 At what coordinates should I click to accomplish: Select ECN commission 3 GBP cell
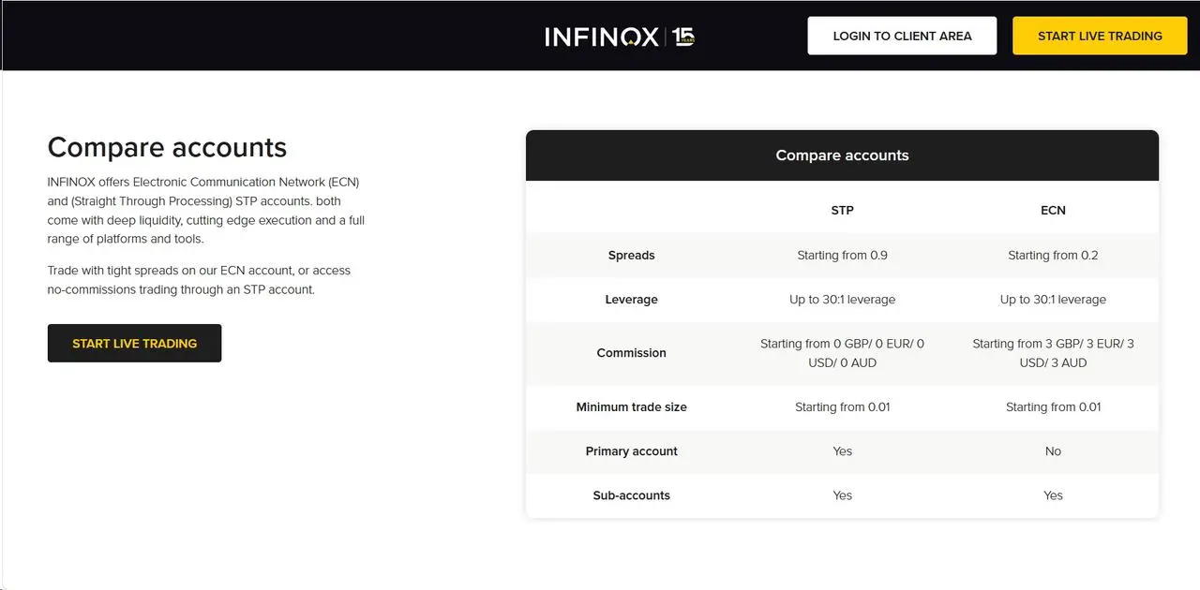click(x=1053, y=353)
